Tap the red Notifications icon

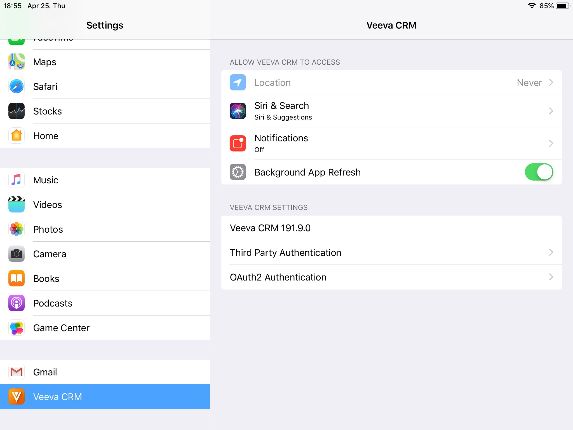click(x=238, y=143)
